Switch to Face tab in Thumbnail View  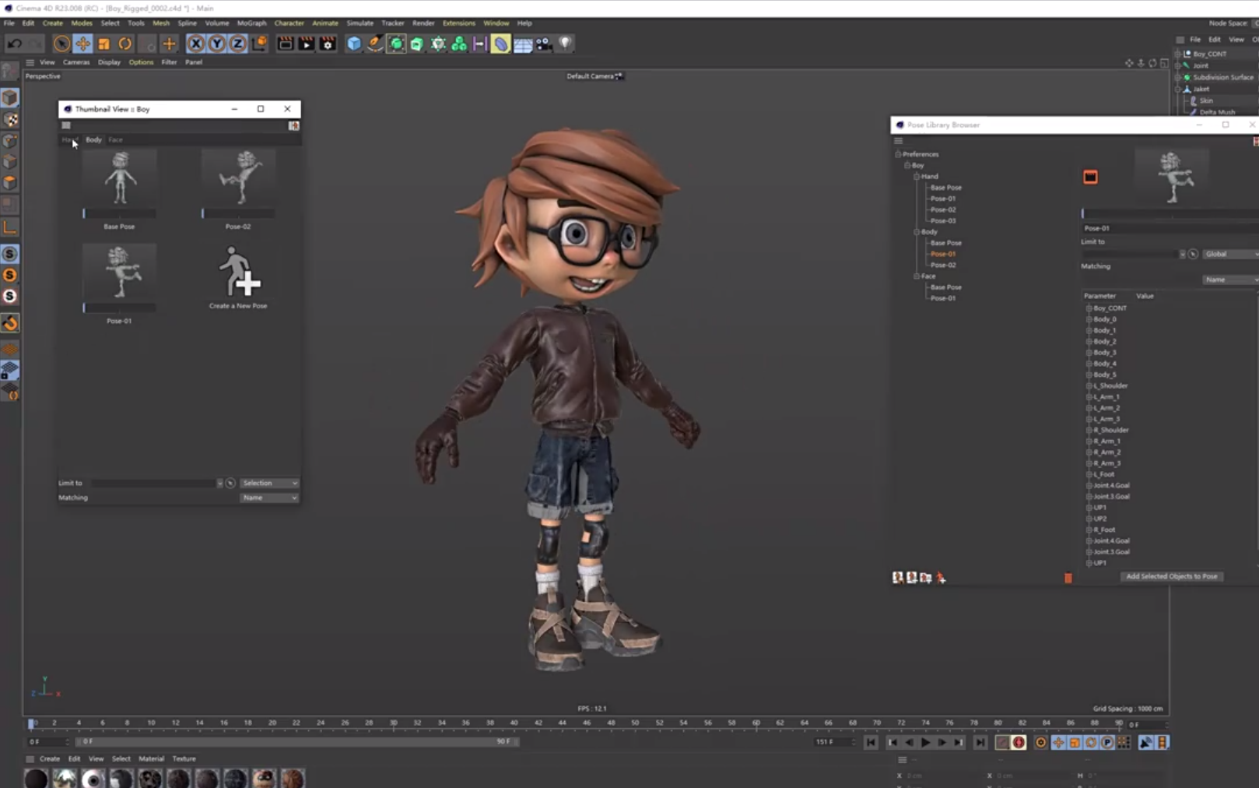click(115, 139)
